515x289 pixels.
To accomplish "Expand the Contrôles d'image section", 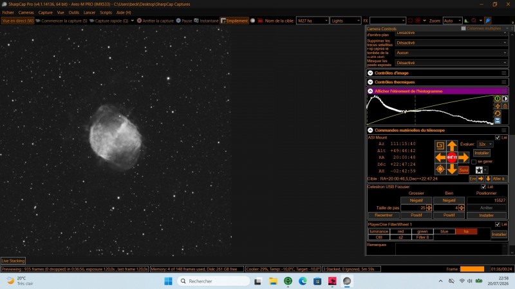I will 370,73.
